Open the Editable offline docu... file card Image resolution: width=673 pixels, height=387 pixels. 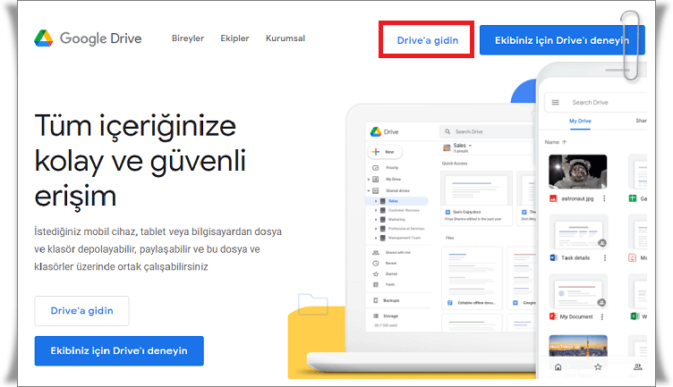[x=472, y=278]
